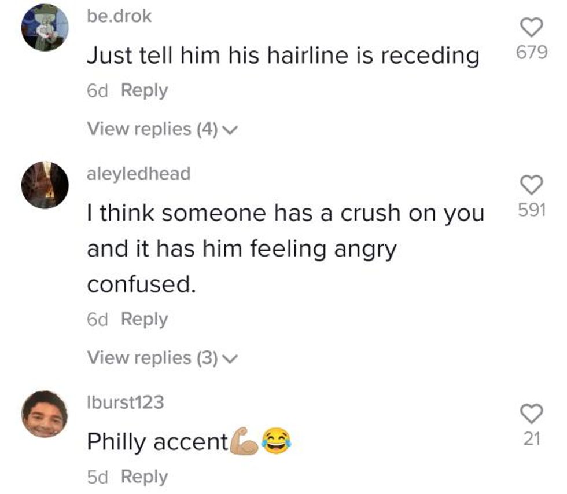567x494 pixels.
Task: Click chevron next to View replies (3)
Action: [230, 359]
